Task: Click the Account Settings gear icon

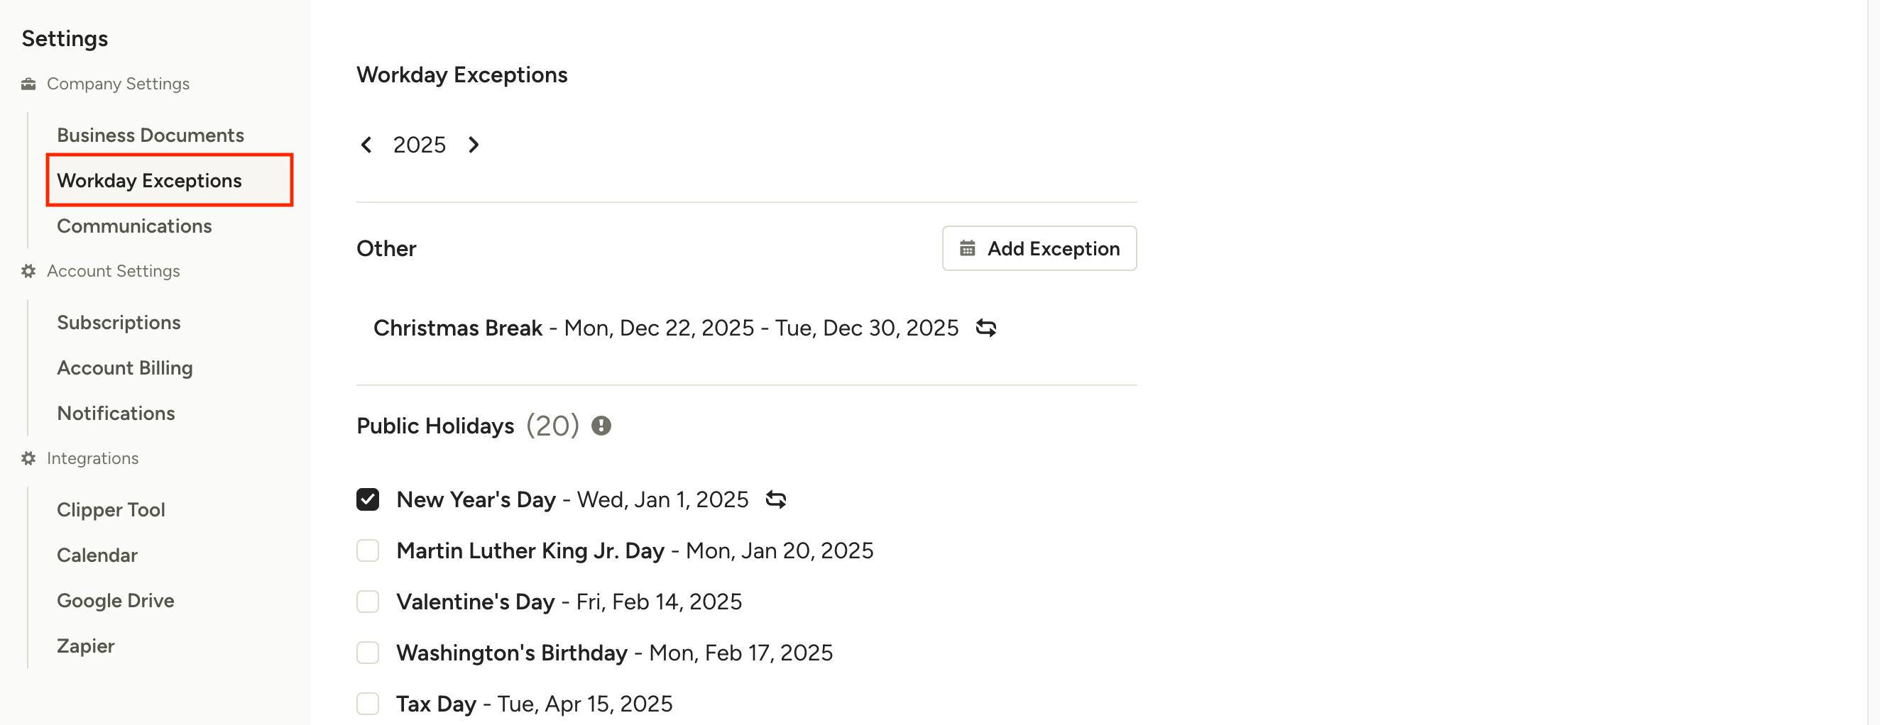Action: click(28, 271)
